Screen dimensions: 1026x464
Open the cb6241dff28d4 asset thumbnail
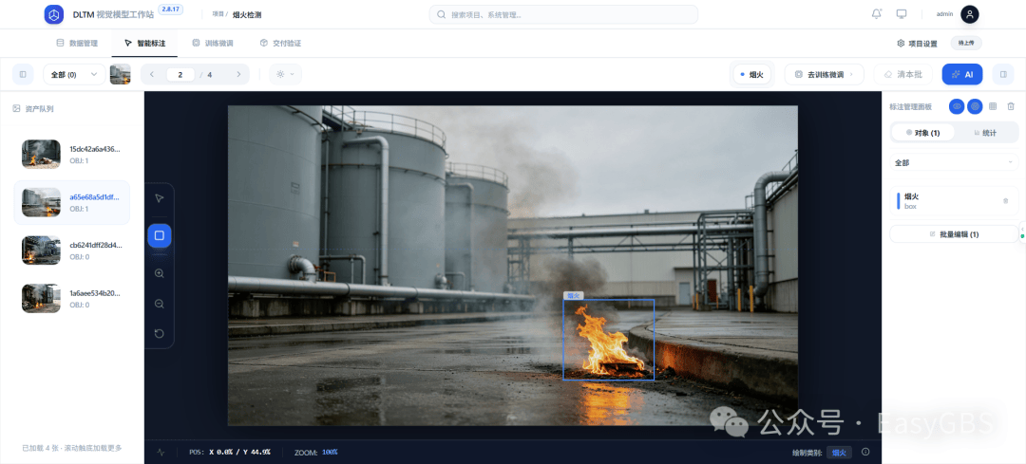click(72, 251)
